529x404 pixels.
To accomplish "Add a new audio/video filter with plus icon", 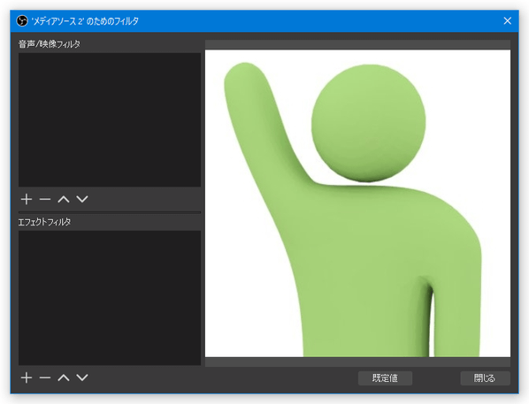I will [27, 199].
